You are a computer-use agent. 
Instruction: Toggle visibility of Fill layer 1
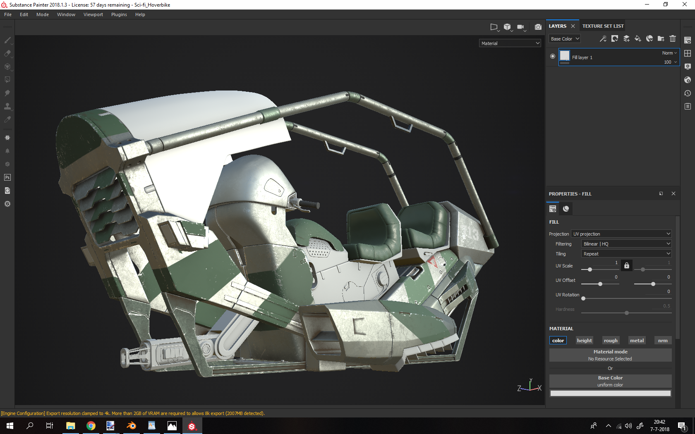point(553,56)
